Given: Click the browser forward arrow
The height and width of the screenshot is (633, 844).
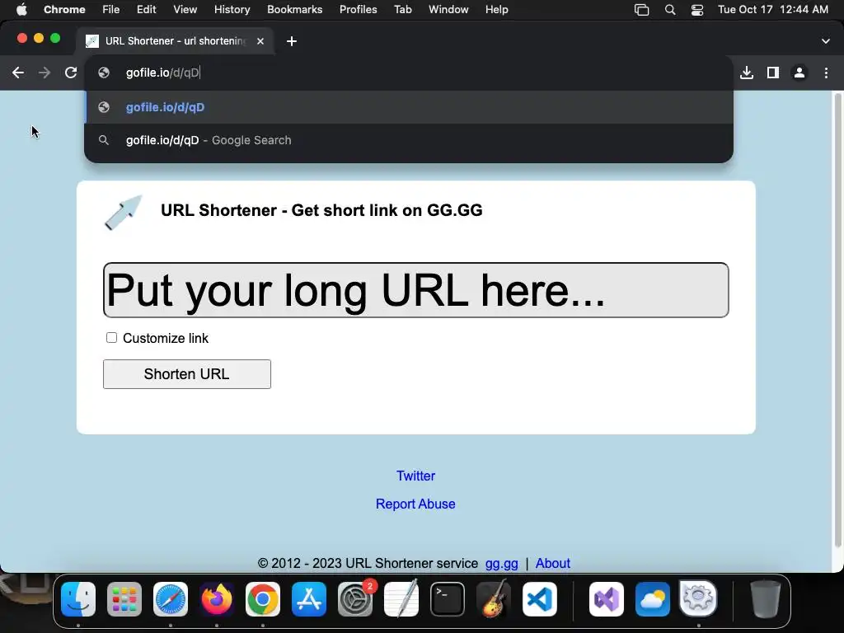Looking at the screenshot, I should pyautogui.click(x=45, y=73).
